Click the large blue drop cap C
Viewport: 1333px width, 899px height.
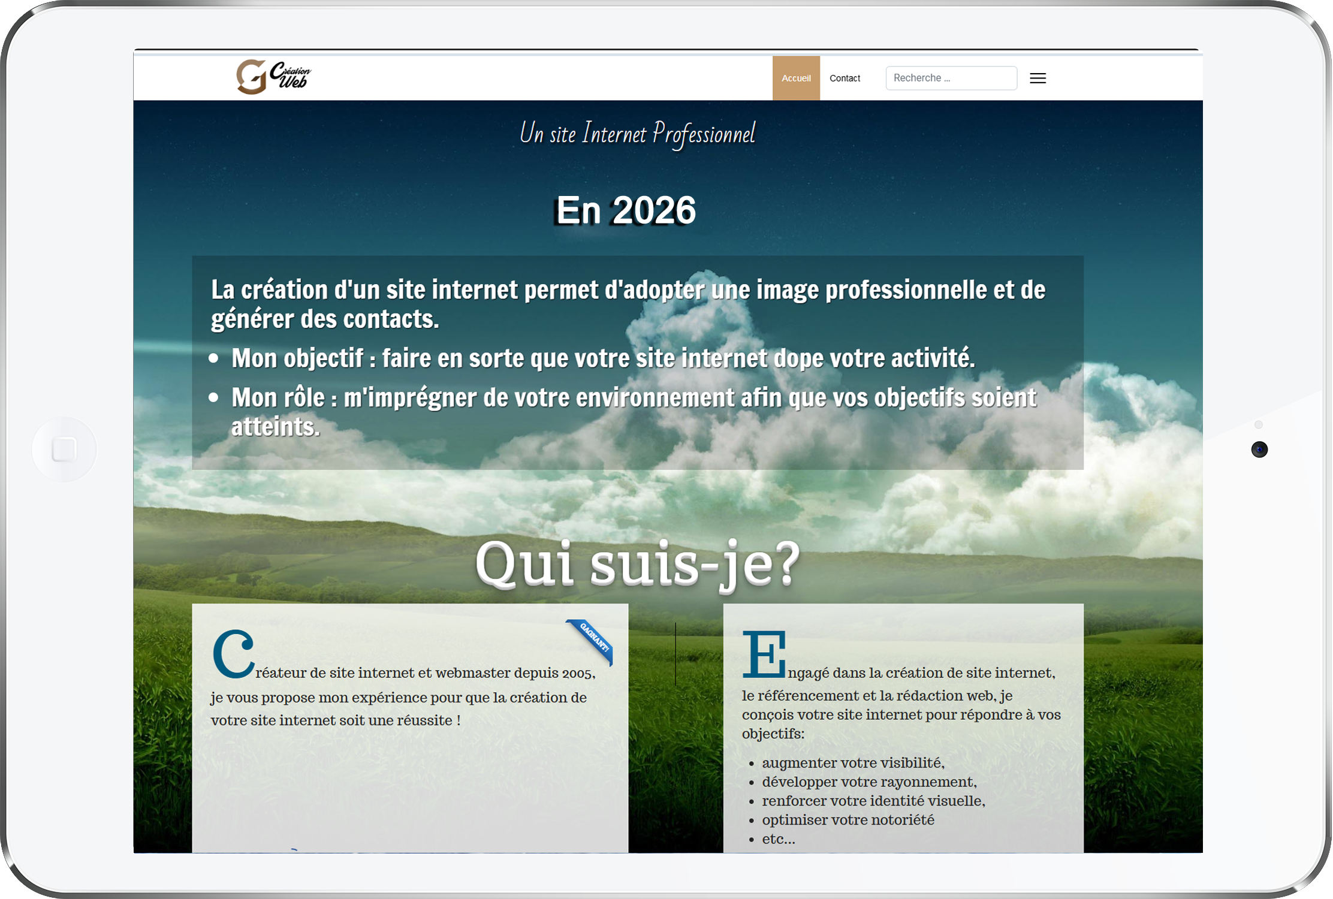pyautogui.click(x=233, y=654)
